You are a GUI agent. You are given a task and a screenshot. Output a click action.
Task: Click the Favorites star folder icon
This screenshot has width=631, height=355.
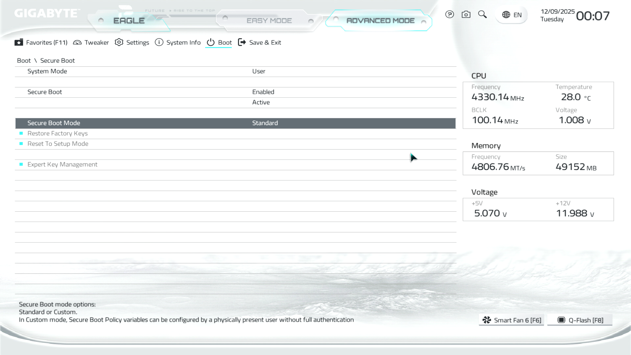click(19, 42)
